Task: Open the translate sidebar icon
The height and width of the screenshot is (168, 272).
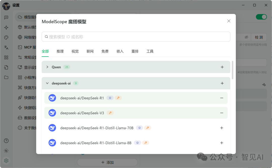Action: 6,47
